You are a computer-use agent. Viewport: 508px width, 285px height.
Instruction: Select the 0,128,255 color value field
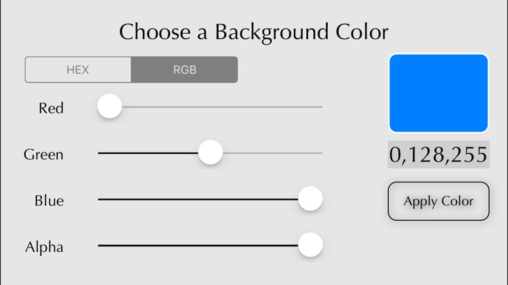pos(438,155)
